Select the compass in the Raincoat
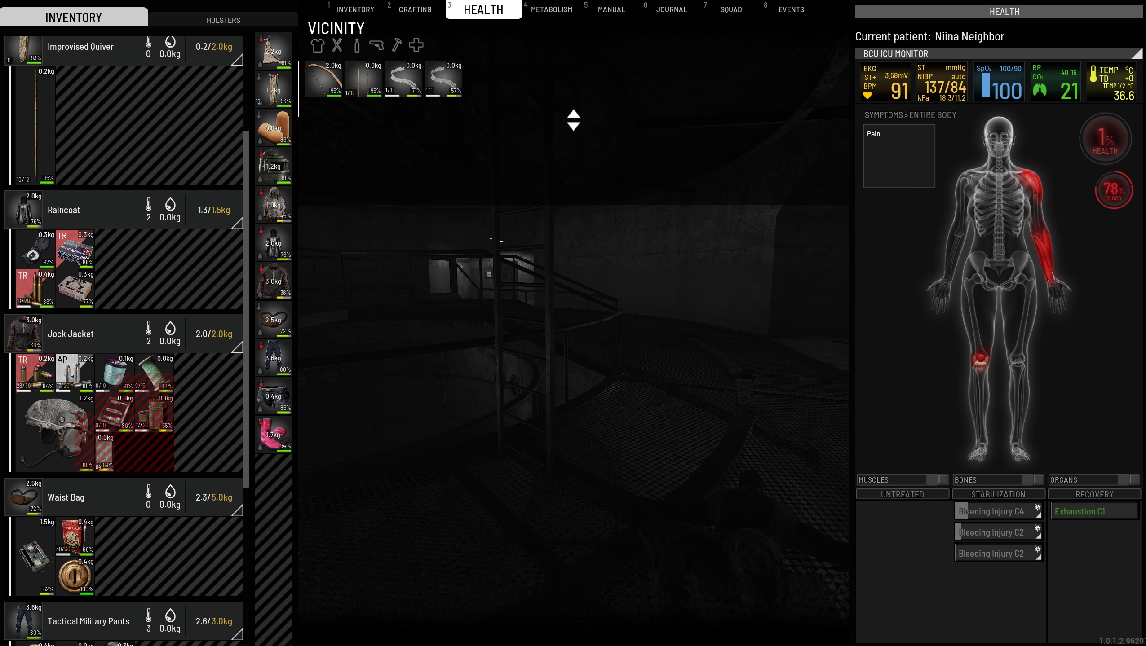Screen dimensions: 1146x646 (x=35, y=249)
